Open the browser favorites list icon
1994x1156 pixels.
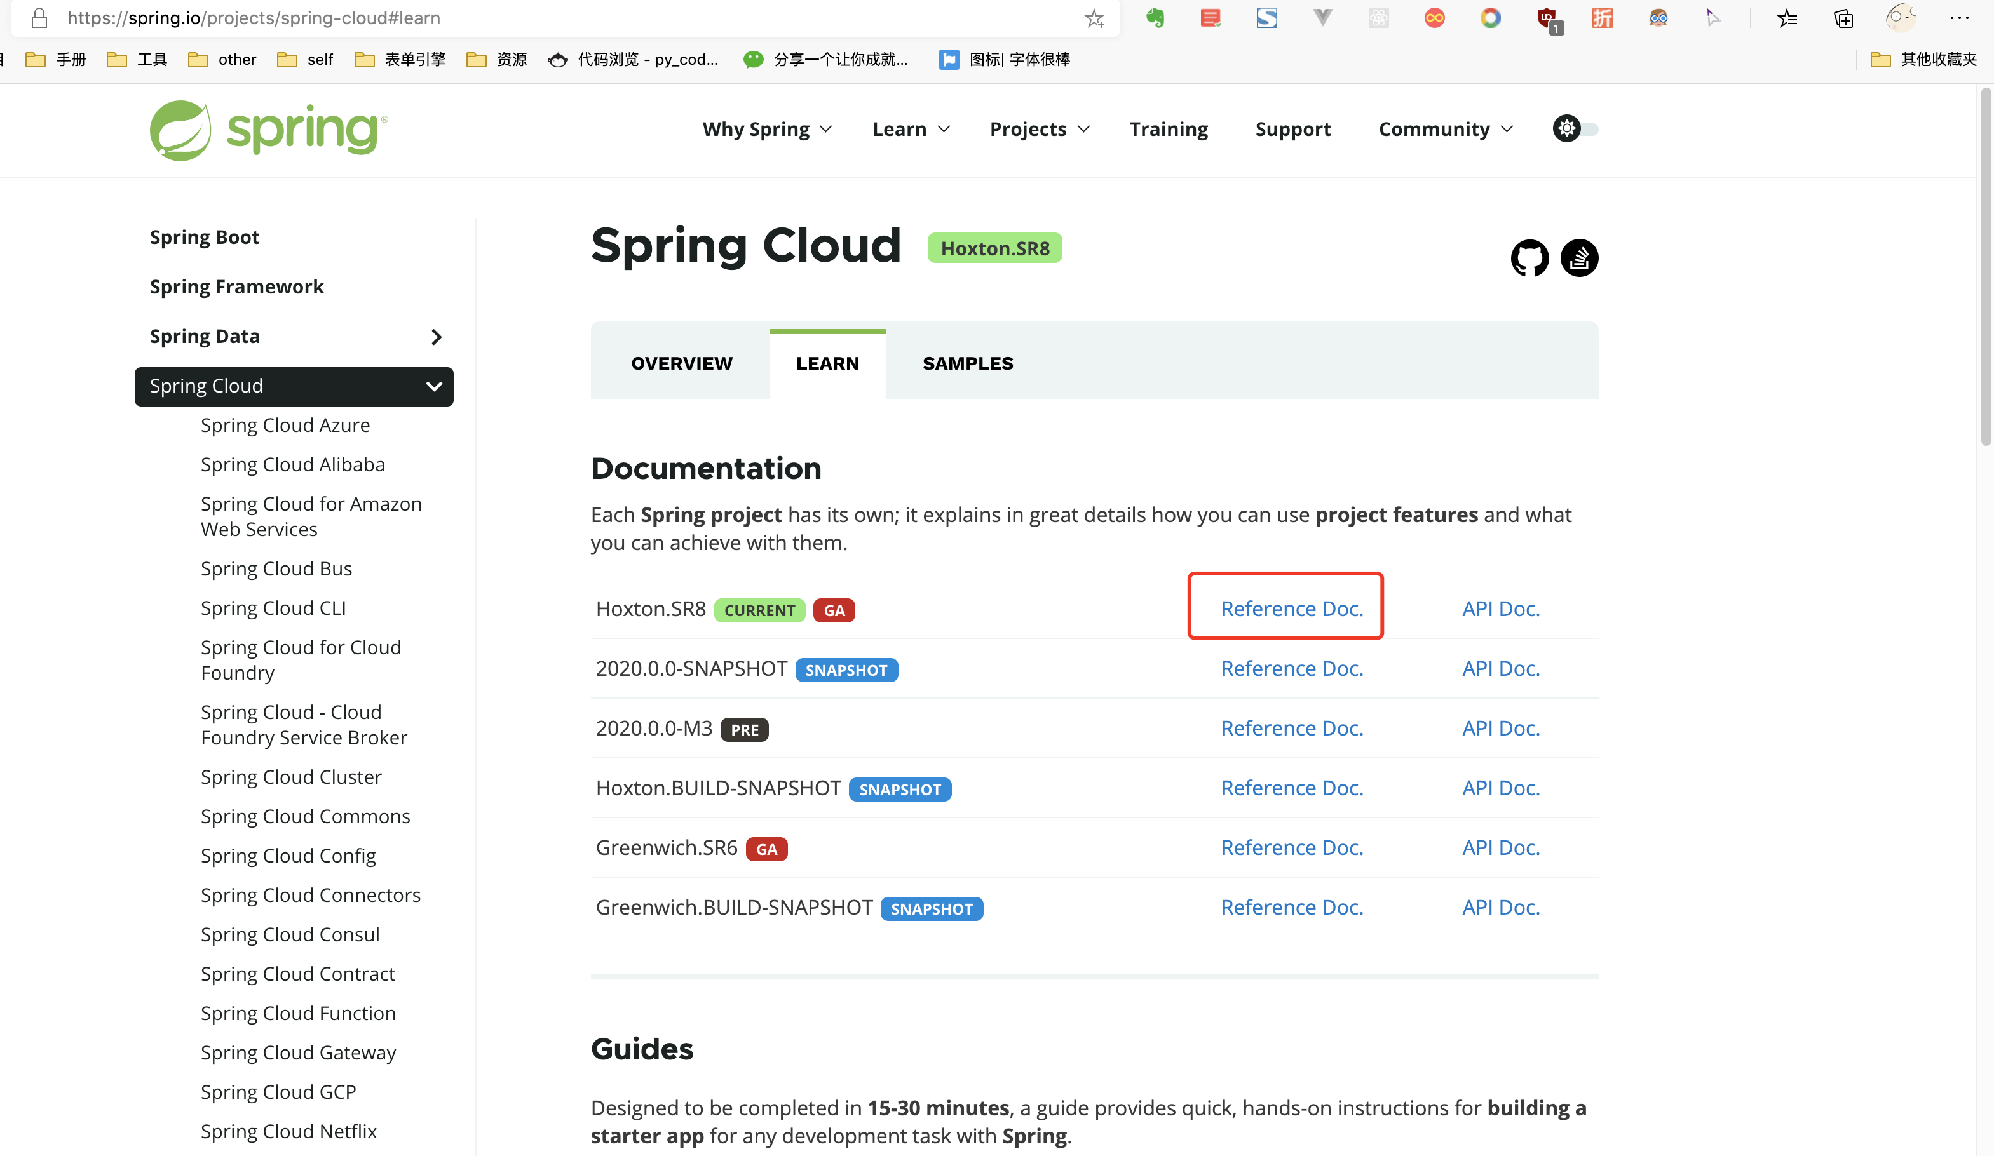click(x=1787, y=17)
